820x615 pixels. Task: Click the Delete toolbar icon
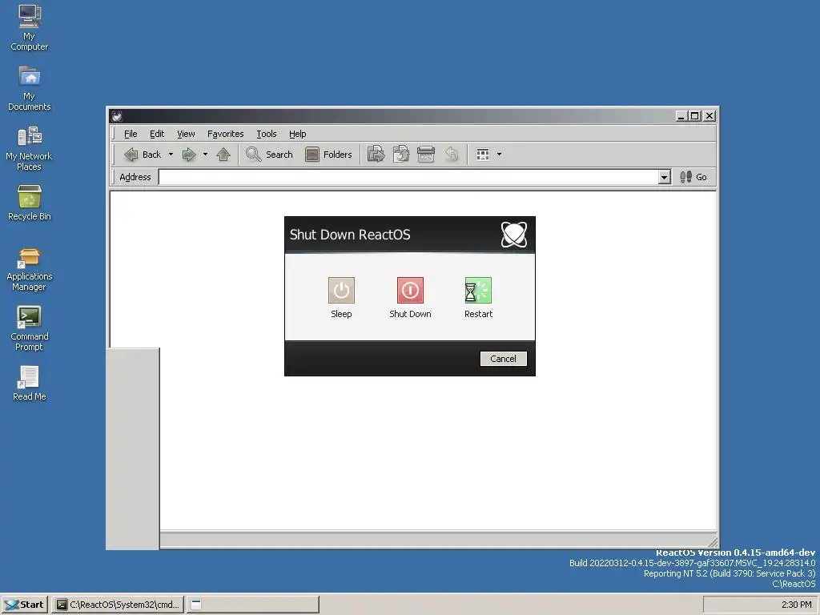(426, 155)
